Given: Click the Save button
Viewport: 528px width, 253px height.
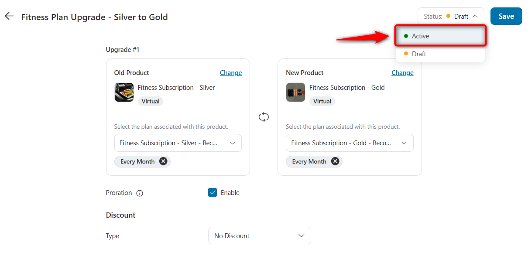Looking at the screenshot, I should tap(506, 16).
